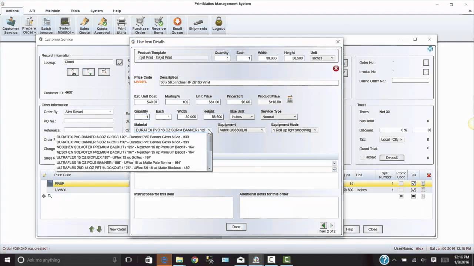
Task: Collapse the Material dropdown arrow
Action: click(x=209, y=130)
